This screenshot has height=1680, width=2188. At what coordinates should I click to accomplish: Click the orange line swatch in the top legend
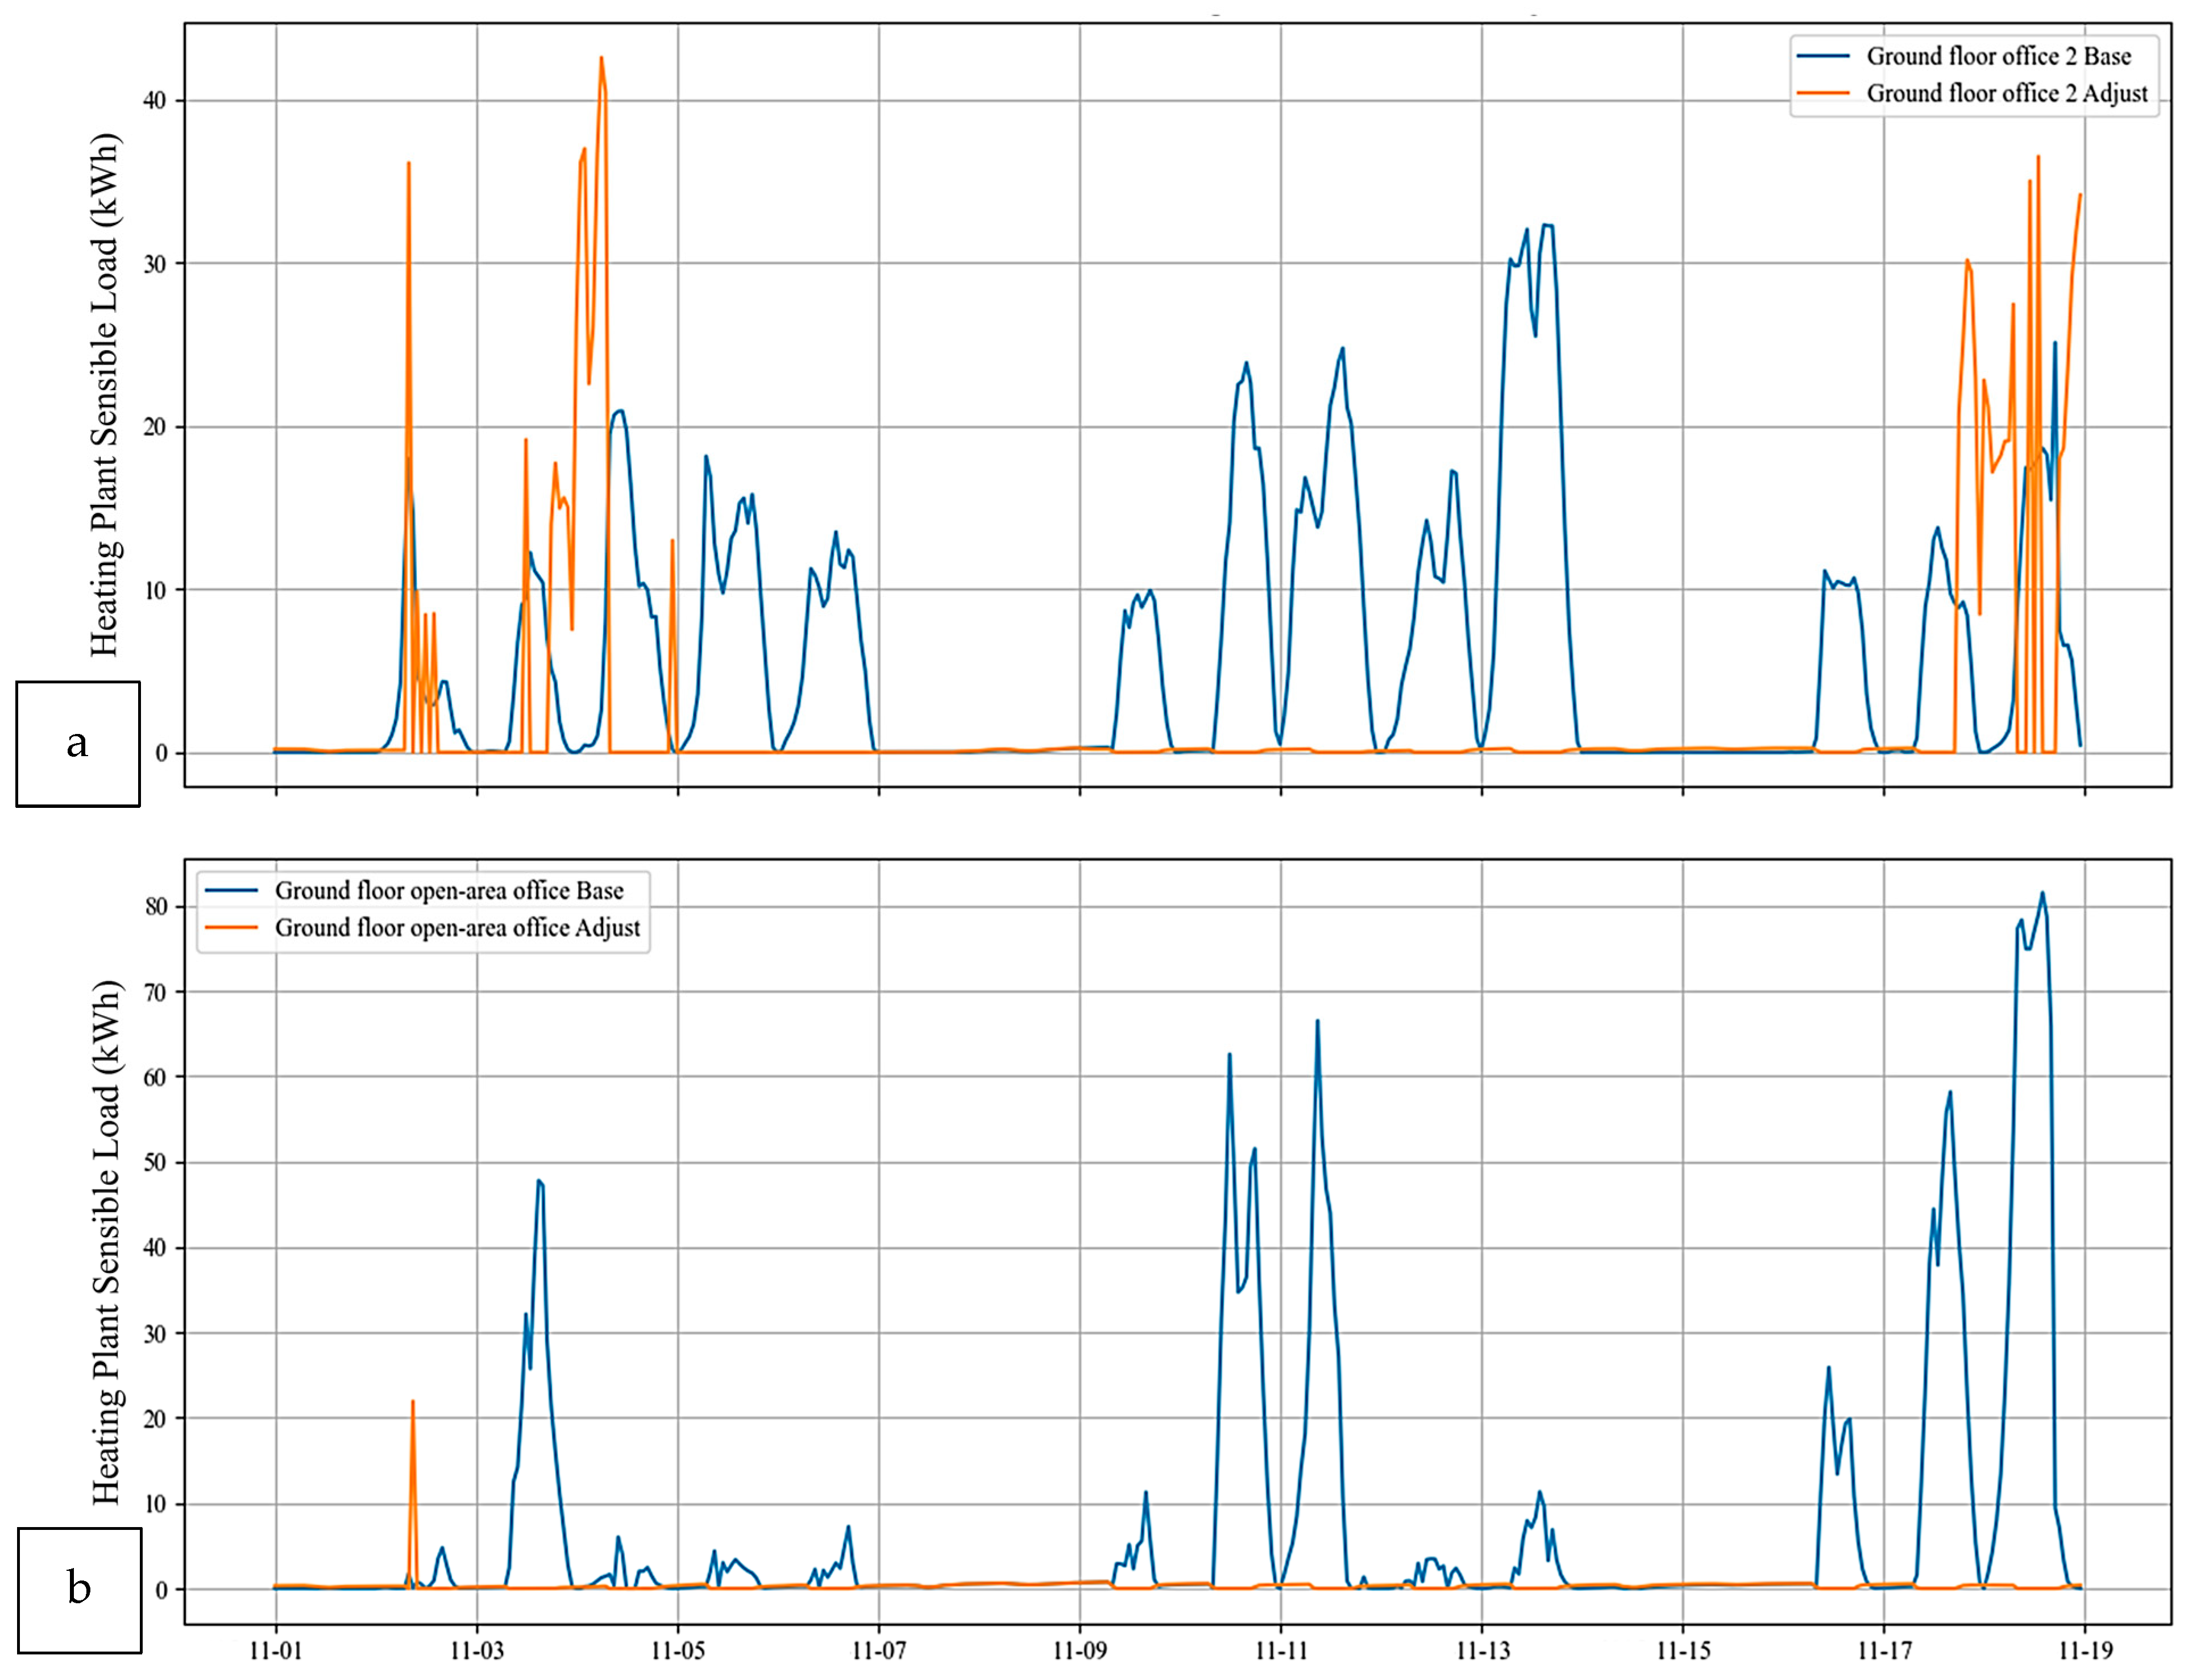tap(1823, 93)
